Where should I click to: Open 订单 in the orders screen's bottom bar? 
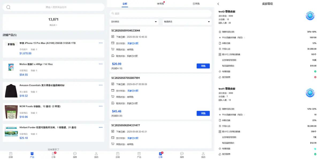pos(160,155)
